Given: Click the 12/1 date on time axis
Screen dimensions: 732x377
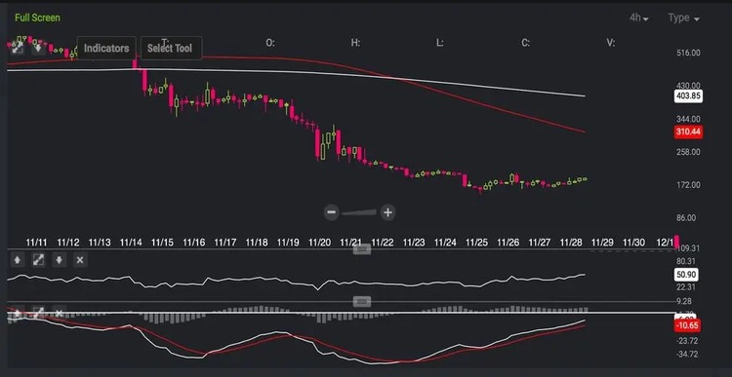Looking at the screenshot, I should click(x=665, y=243).
